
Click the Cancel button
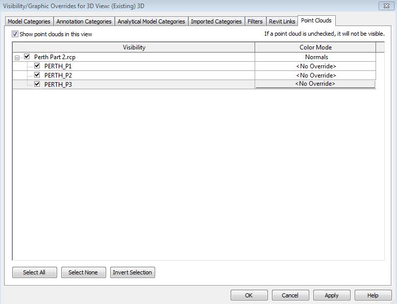point(290,295)
